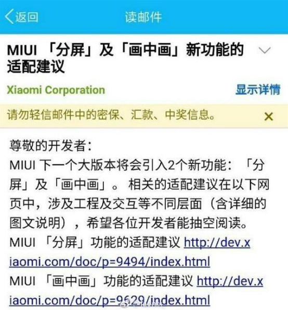Tap body line 涉及工程及交互等不同层面
The width and height of the screenshot is (288, 310).
click(125, 204)
